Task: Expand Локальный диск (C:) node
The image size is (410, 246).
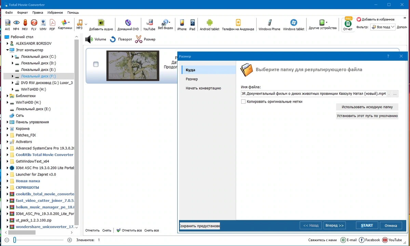Action: (x=13, y=56)
